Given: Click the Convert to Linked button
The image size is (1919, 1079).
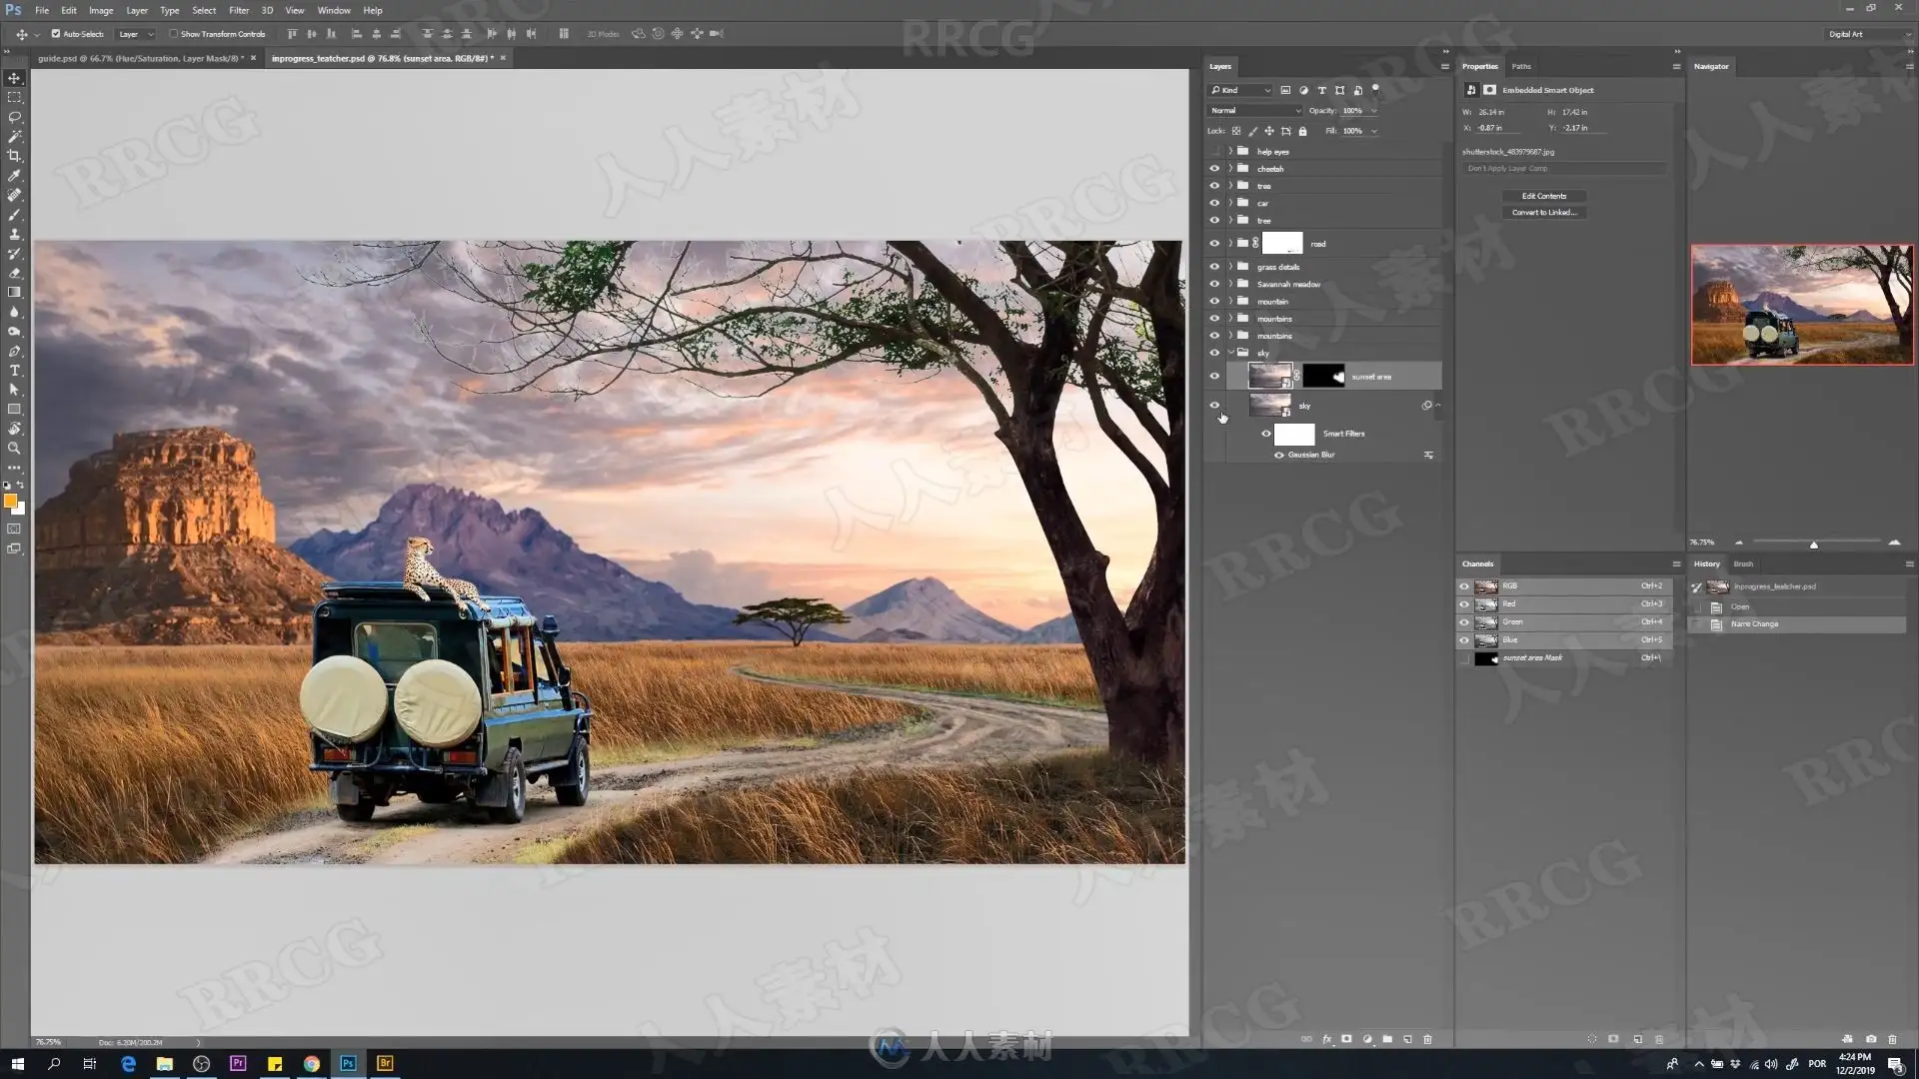Looking at the screenshot, I should click(1543, 212).
